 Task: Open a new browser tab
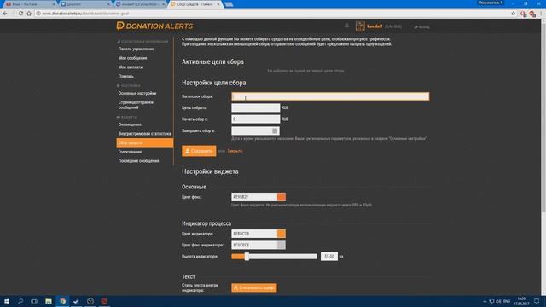pyautogui.click(x=229, y=4)
